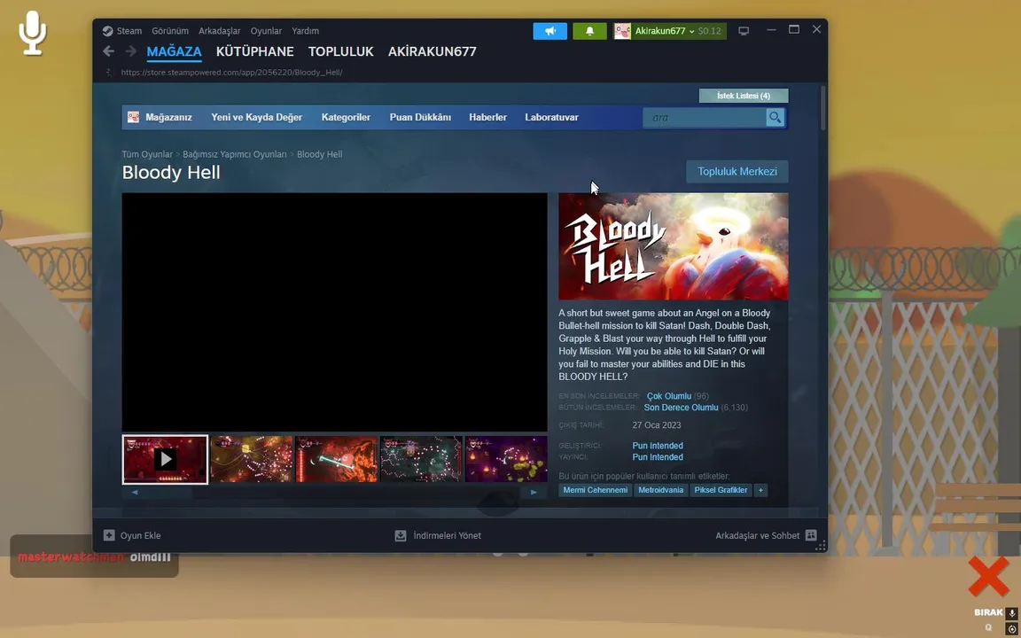Viewport: 1021px width, 638px height.
Task: Open the Arkadaşlar menu
Action: (220, 31)
